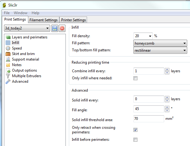Open the File menu
Image resolution: width=190 pixels, height=146 pixels.
coord(7,13)
